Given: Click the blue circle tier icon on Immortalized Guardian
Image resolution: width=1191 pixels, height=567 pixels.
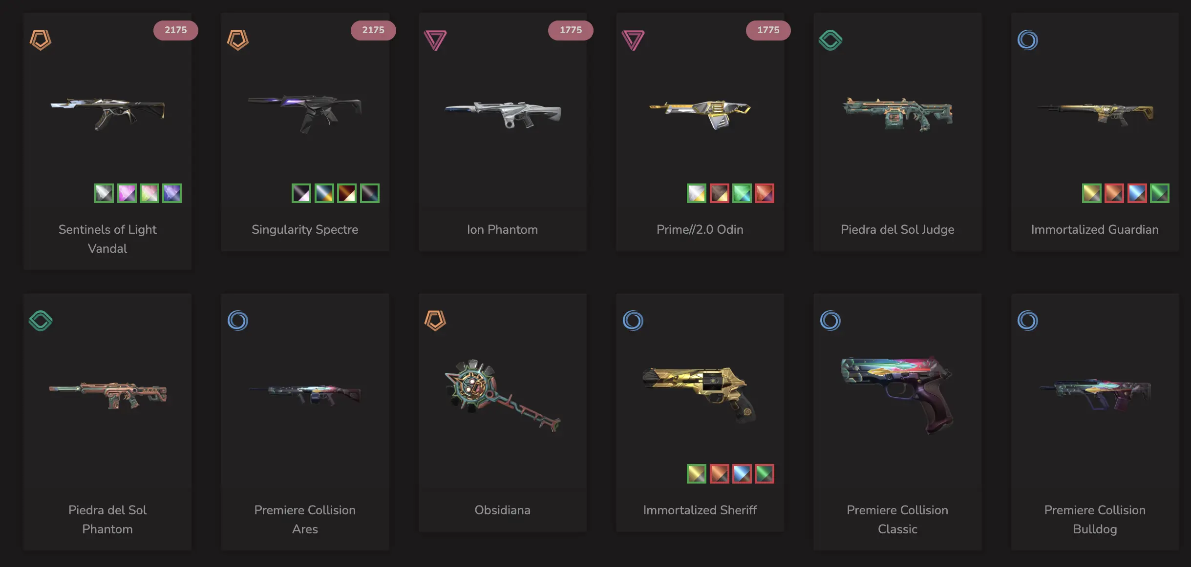Looking at the screenshot, I should pyautogui.click(x=1028, y=40).
